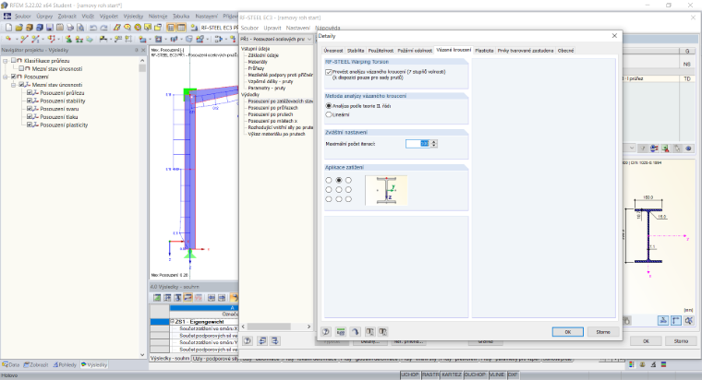Click the undo arrow in main toolbar

[x=92, y=28]
